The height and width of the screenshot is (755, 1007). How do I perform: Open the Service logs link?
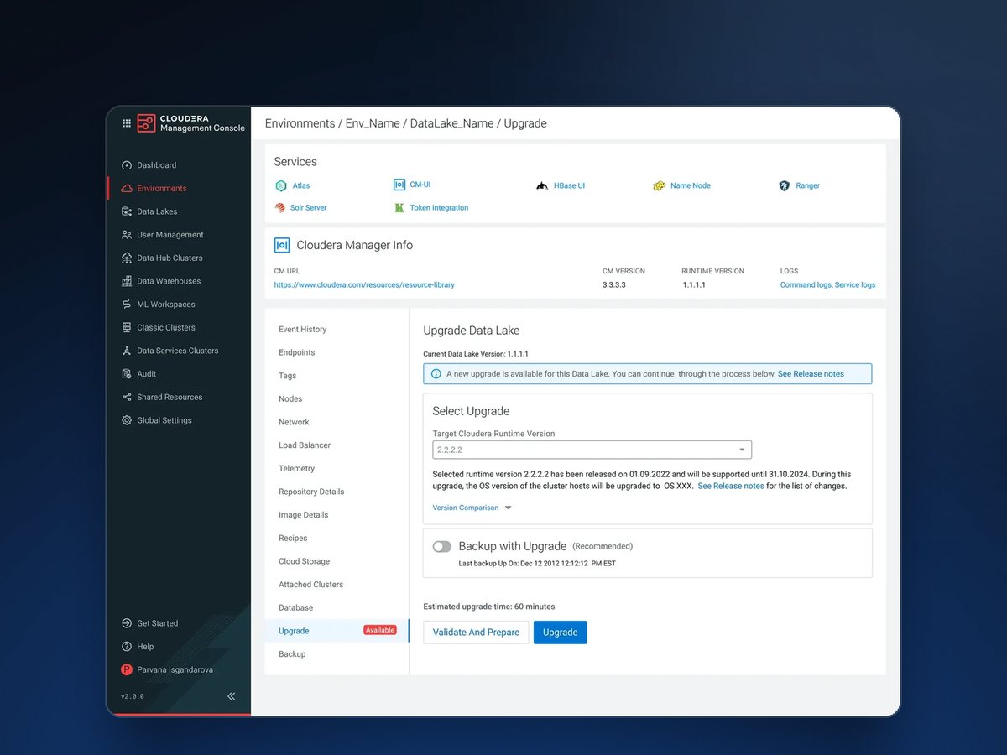pyautogui.click(x=855, y=285)
